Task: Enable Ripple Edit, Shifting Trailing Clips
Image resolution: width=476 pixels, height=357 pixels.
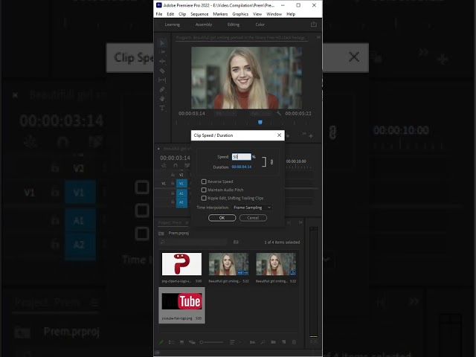Action: coord(204,198)
